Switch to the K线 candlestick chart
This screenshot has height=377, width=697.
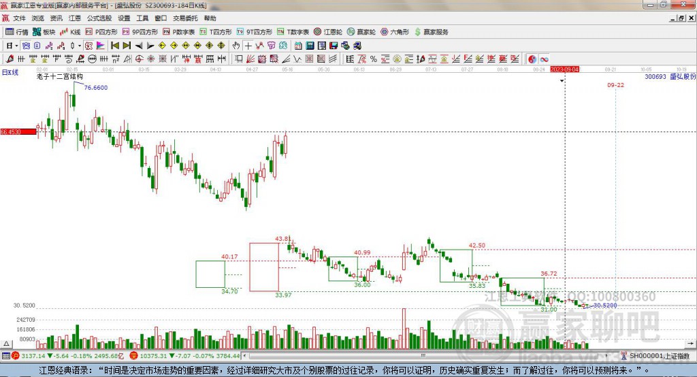pyautogui.click(x=70, y=32)
